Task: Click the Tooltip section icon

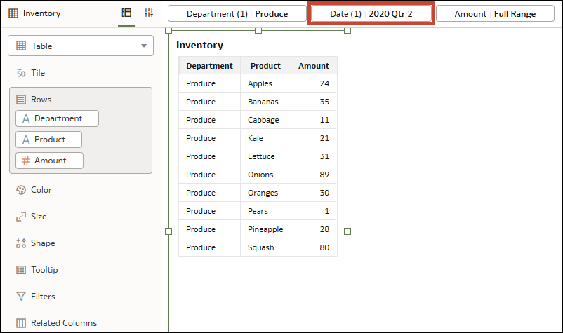Action: (21, 270)
